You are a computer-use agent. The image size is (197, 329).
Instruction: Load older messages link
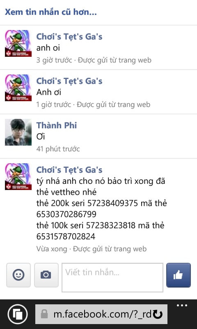51,12
